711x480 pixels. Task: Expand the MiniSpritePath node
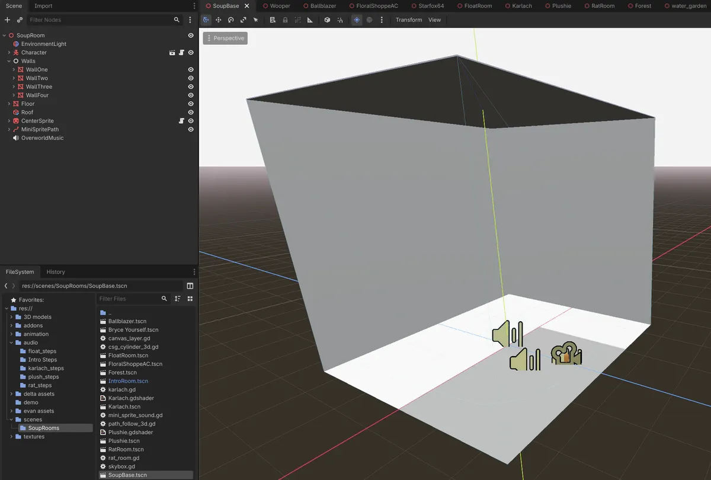coord(9,129)
